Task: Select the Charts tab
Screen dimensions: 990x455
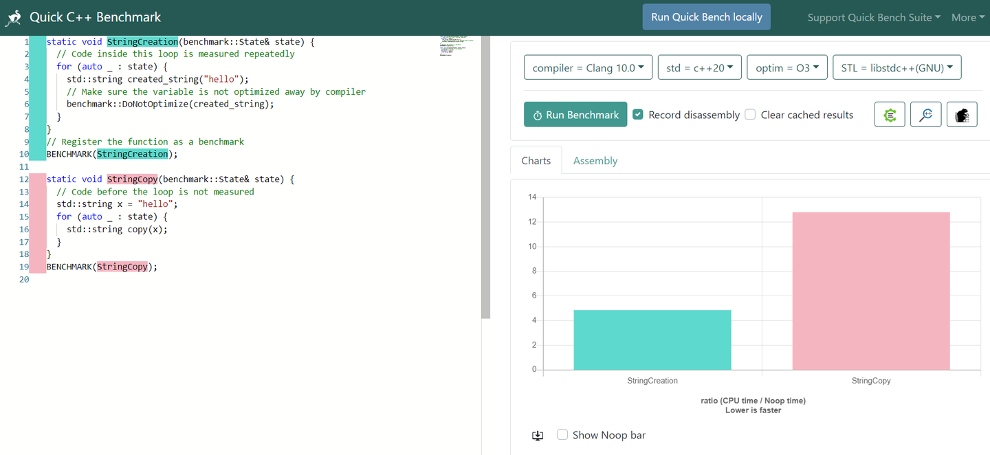Action: tap(536, 161)
